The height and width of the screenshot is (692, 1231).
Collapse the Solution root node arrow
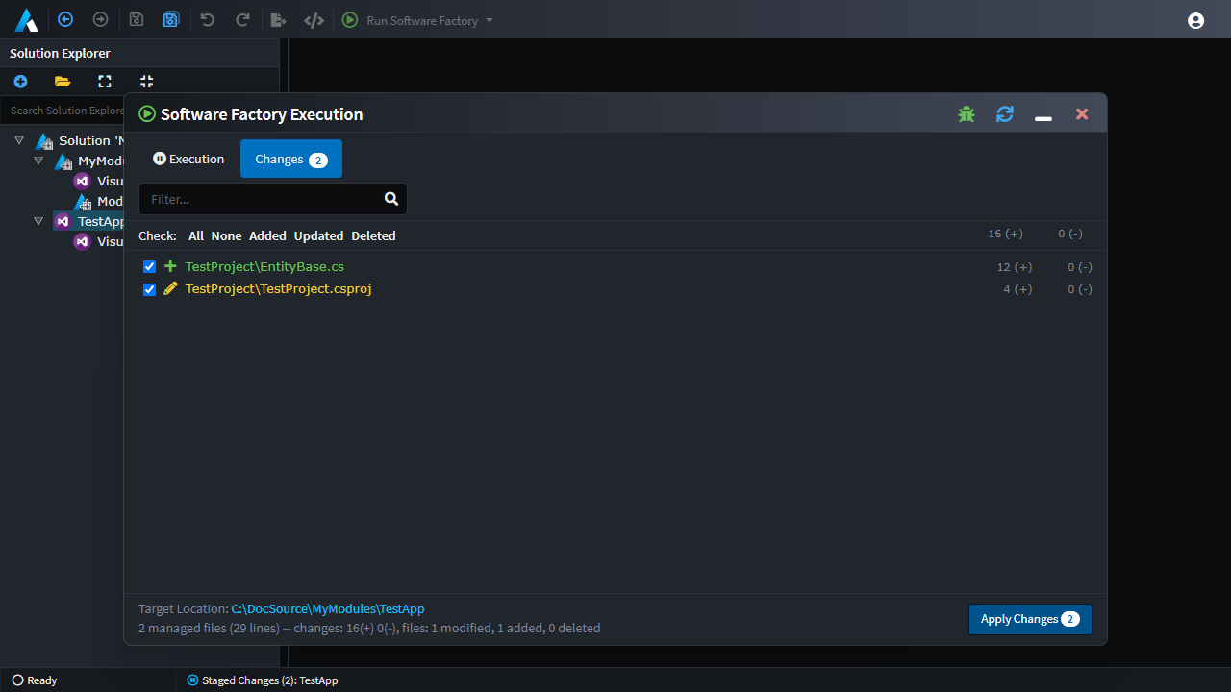click(x=19, y=140)
